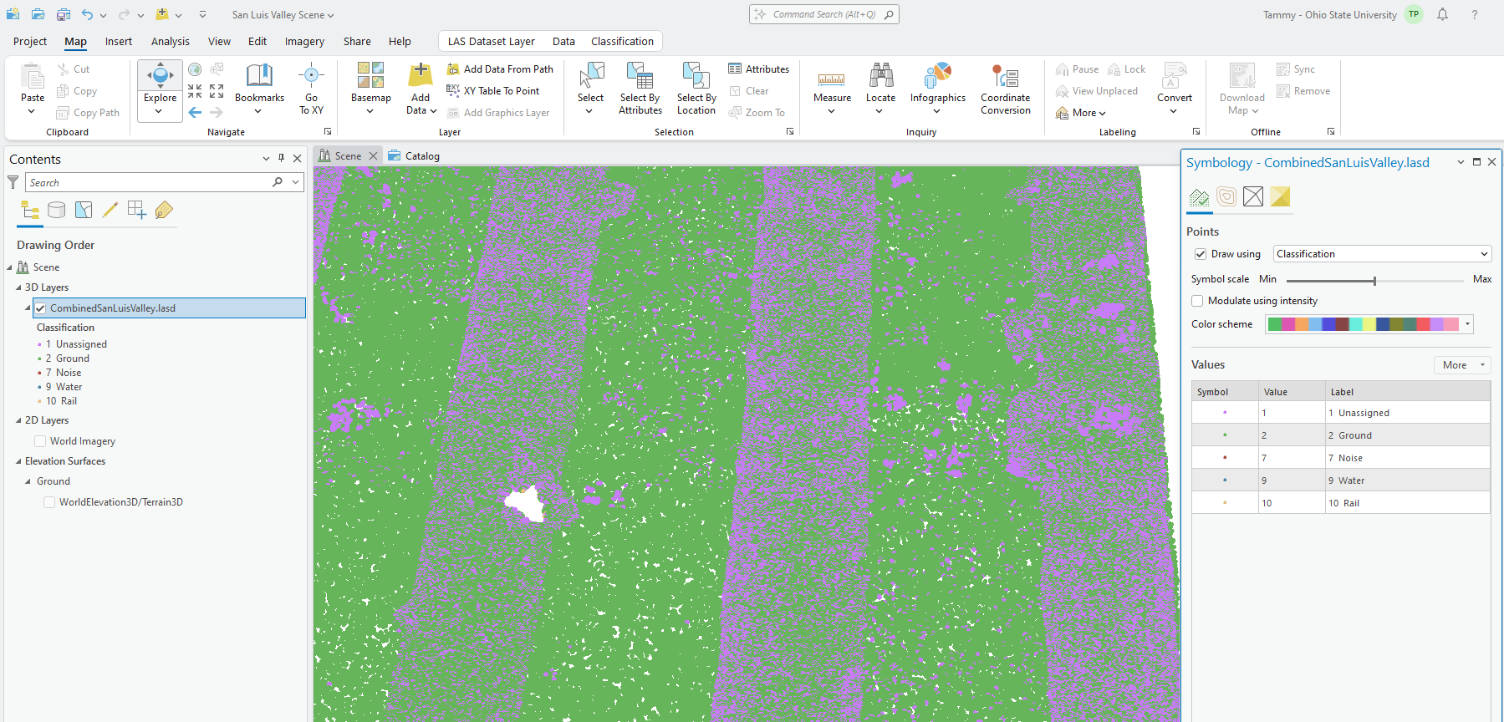The width and height of the screenshot is (1504, 722).
Task: Click Select By Attributes icon
Action: click(x=640, y=78)
